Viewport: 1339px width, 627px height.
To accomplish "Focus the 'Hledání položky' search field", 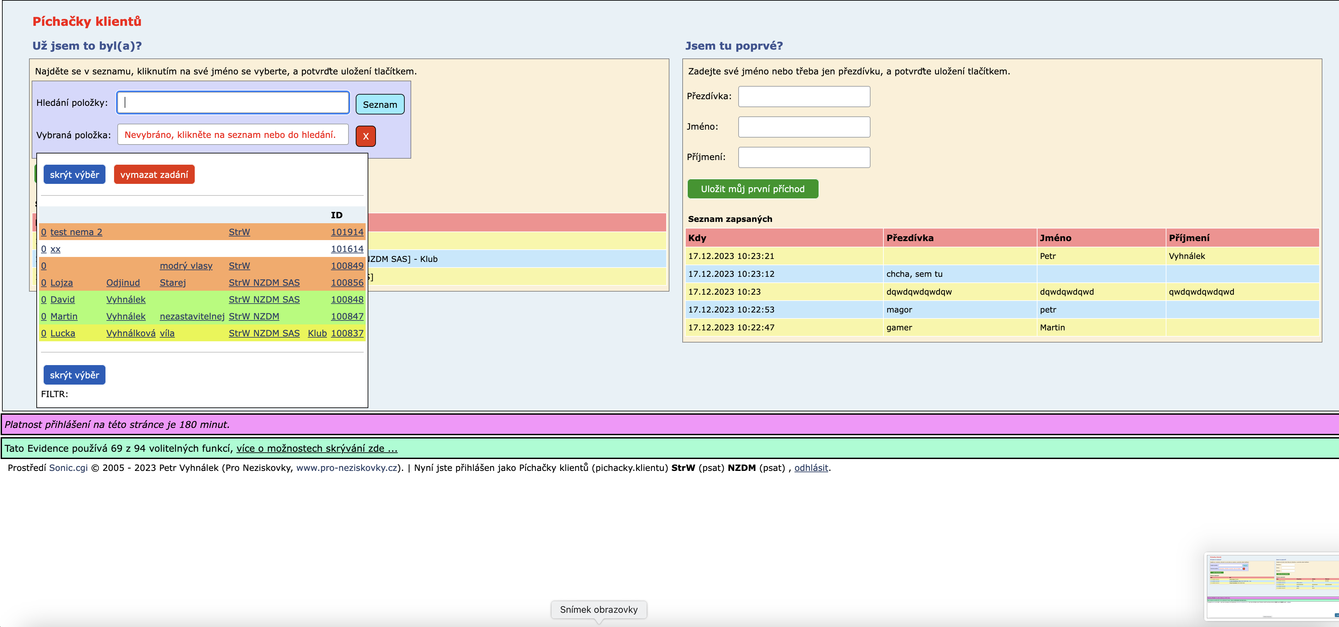I will click(x=233, y=103).
